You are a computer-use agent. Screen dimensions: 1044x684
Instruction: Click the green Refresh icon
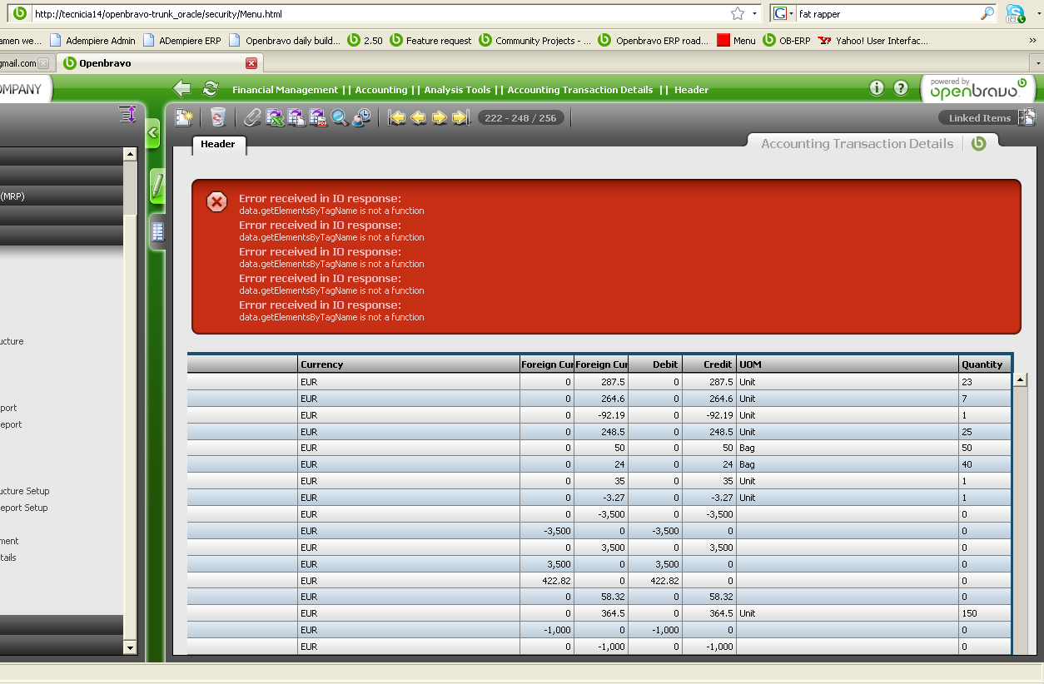coord(211,89)
